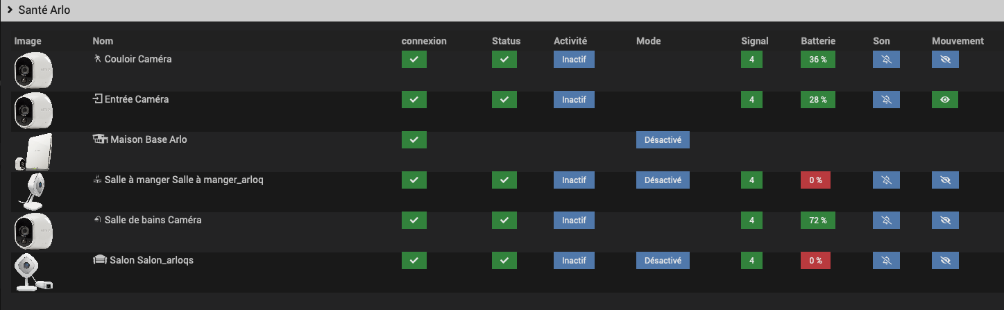Click the Entrée Caméra muted bell icon
The height and width of the screenshot is (310, 1004).
[x=886, y=100]
